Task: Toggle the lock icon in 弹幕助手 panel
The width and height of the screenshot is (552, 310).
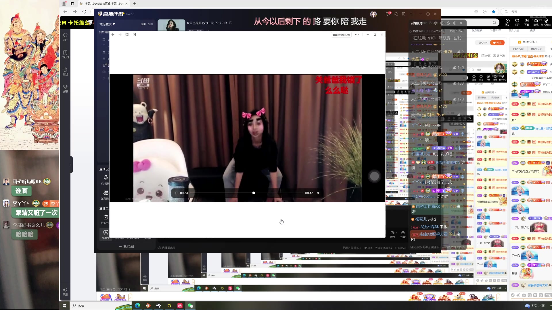Action: [448, 23]
